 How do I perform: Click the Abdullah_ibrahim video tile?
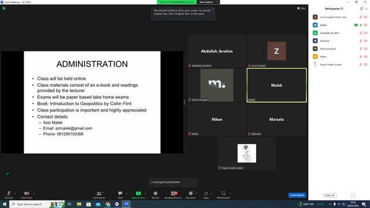(x=217, y=51)
